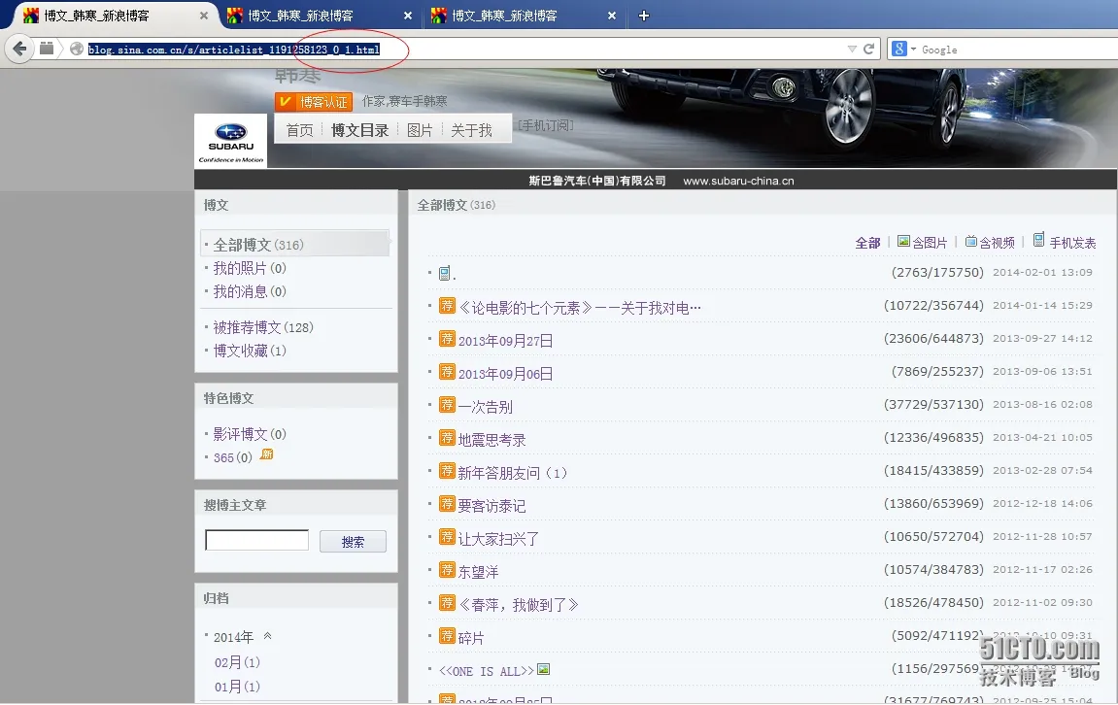Click the new badge icon beside 365

point(266,454)
